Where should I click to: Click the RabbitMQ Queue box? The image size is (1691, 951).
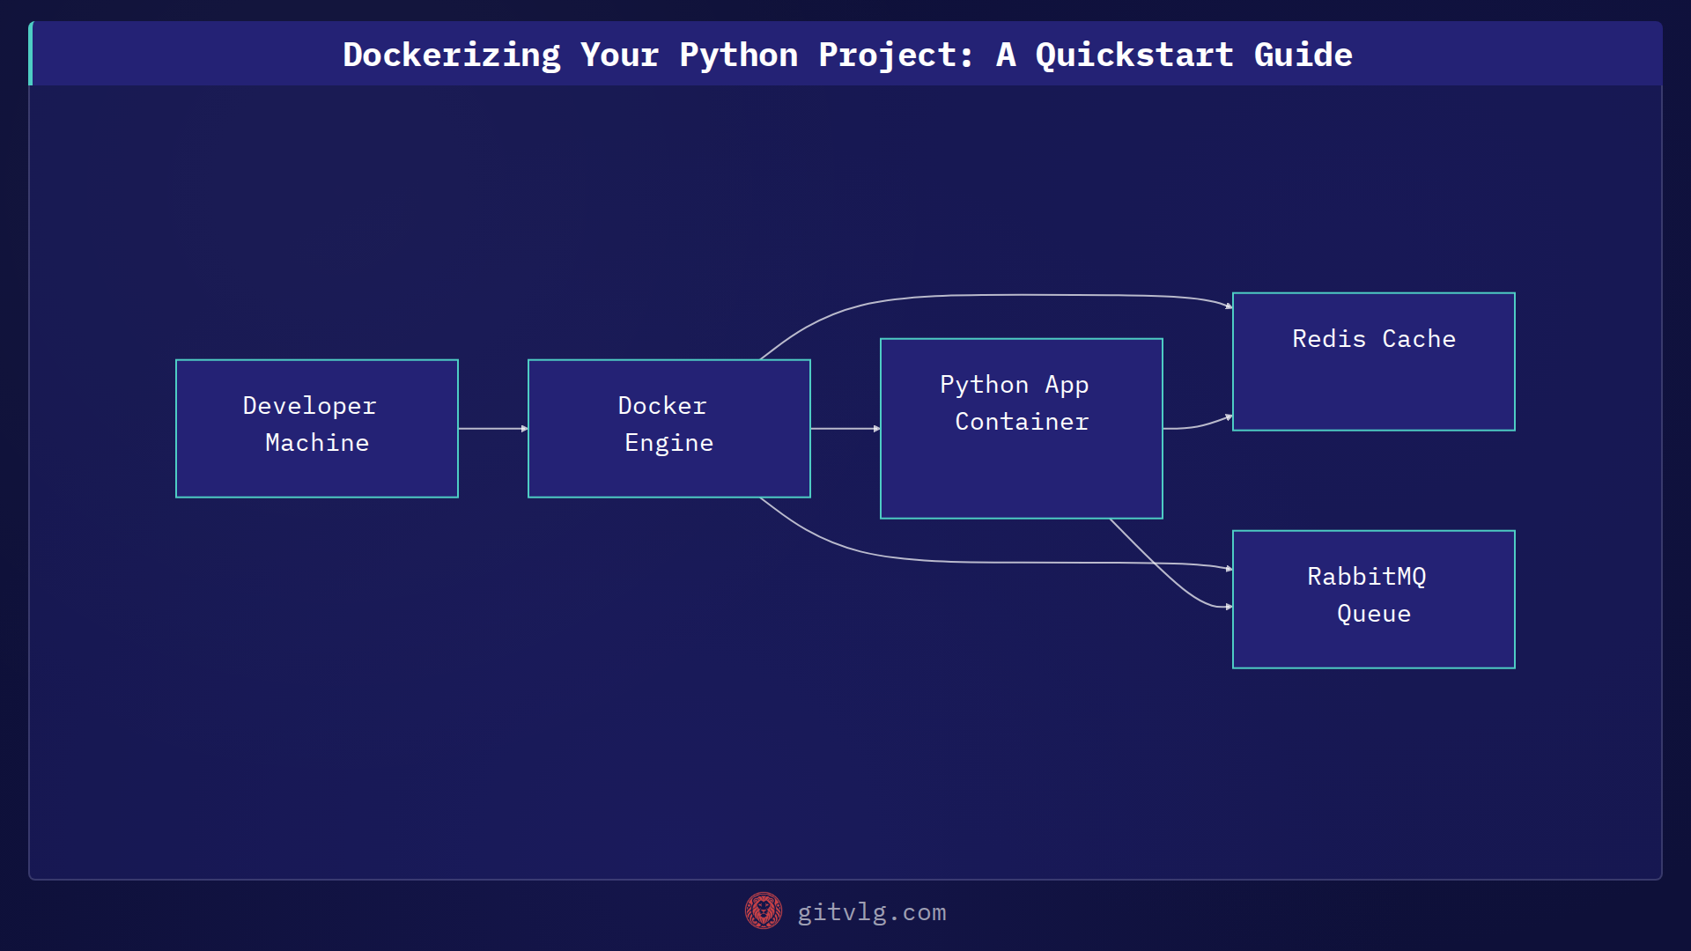click(1374, 600)
